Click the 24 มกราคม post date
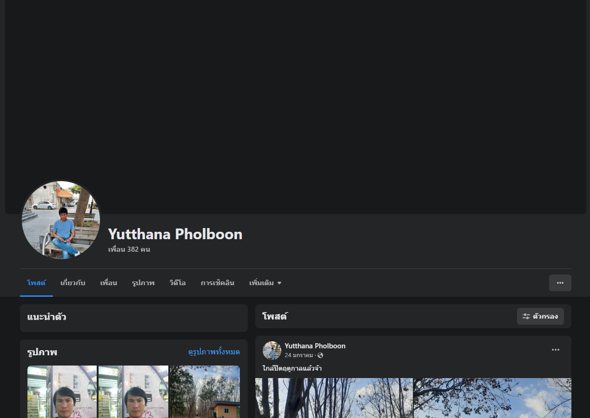 [x=298, y=355]
